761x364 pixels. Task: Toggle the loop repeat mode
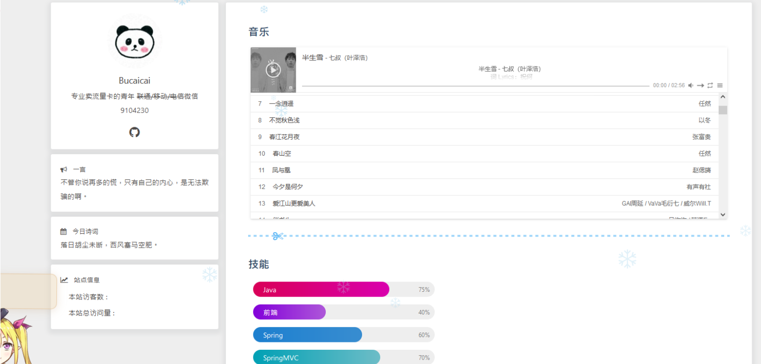point(710,85)
